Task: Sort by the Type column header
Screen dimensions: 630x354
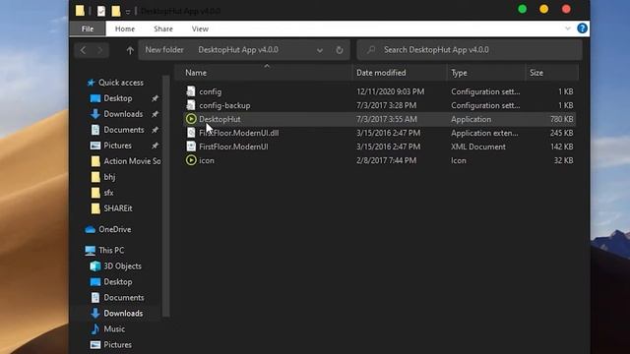Action: pyautogui.click(x=459, y=73)
